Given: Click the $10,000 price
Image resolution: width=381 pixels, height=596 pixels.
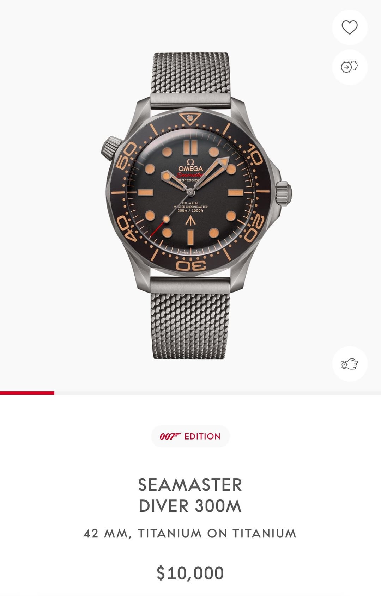Looking at the screenshot, I should 190,573.
